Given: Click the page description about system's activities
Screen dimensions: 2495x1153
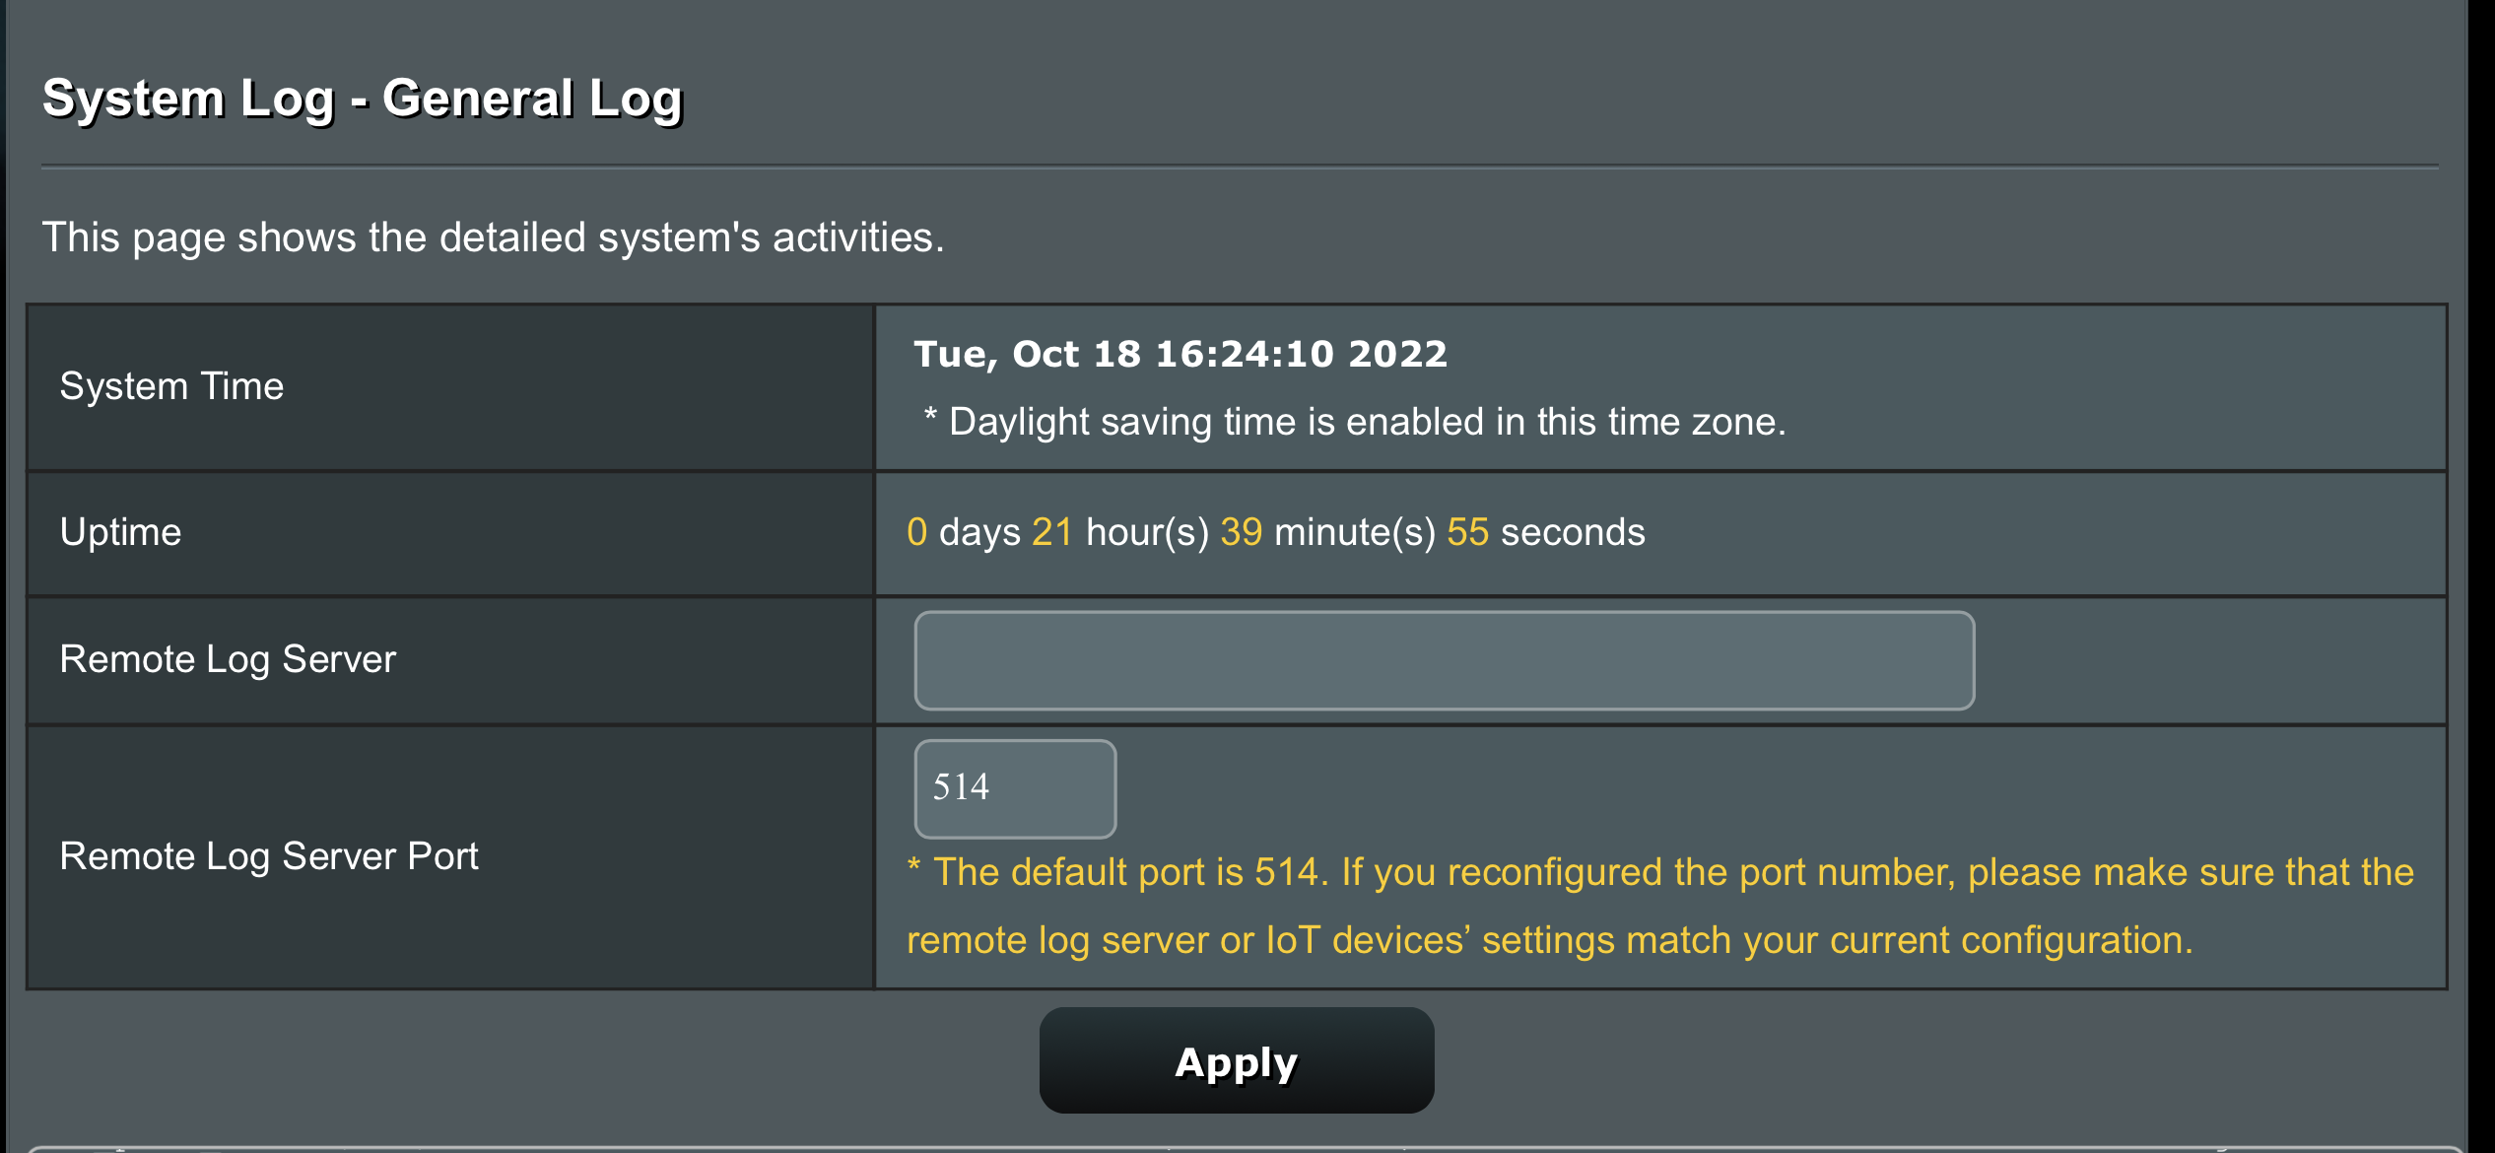Looking at the screenshot, I should pyautogui.click(x=493, y=237).
